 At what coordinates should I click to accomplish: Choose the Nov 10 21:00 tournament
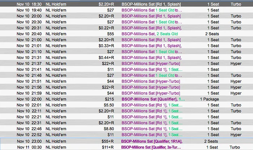[x=126, y=40]
